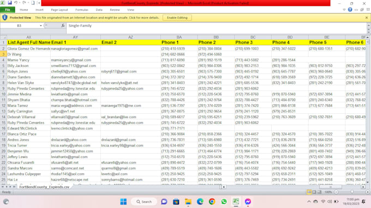Open the Formulas ribbon tab
The image size is (371, 208).
click(x=82, y=10)
